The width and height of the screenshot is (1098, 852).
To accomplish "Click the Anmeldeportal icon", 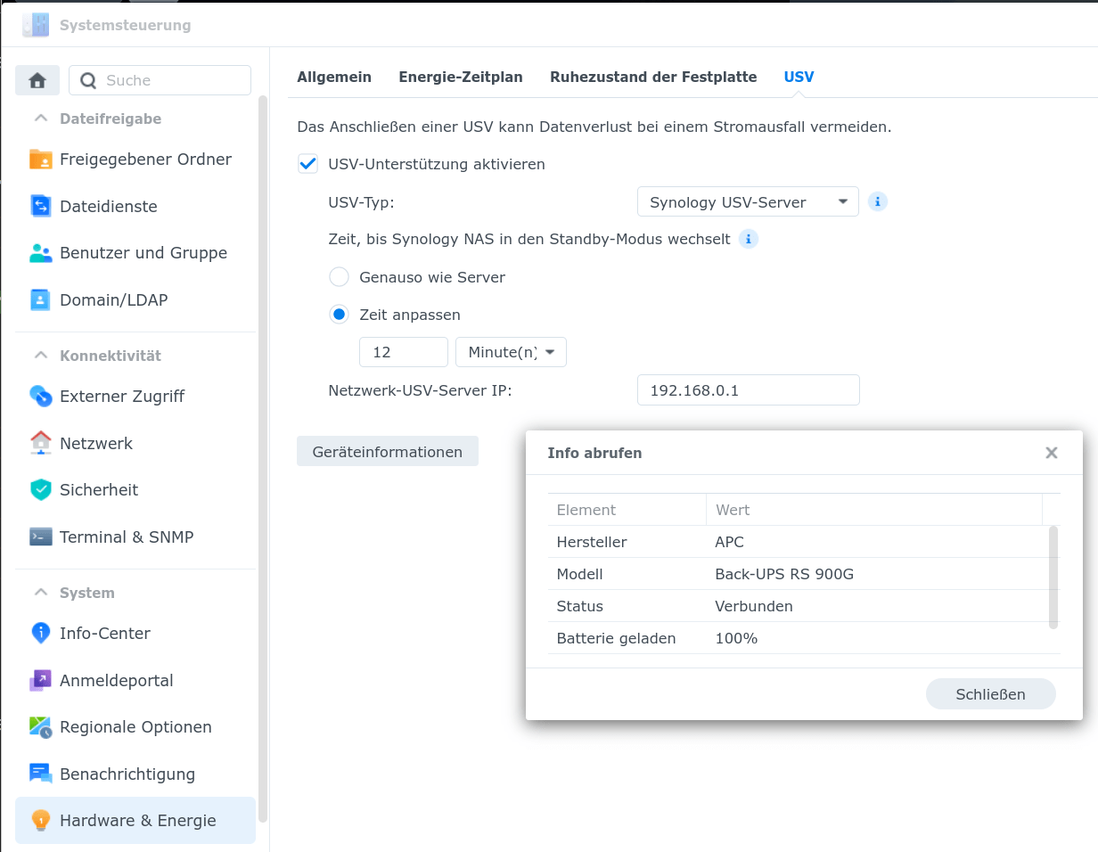I will pyautogui.click(x=41, y=681).
